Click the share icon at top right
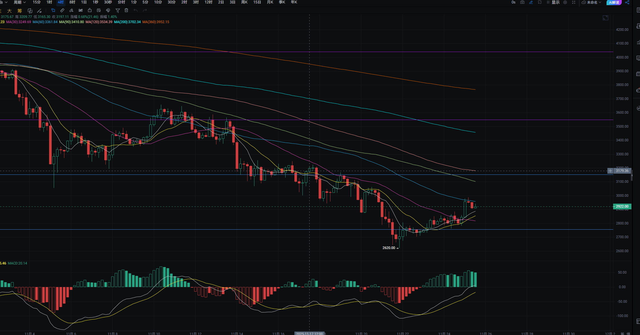The width and height of the screenshot is (640, 335). point(627,2)
